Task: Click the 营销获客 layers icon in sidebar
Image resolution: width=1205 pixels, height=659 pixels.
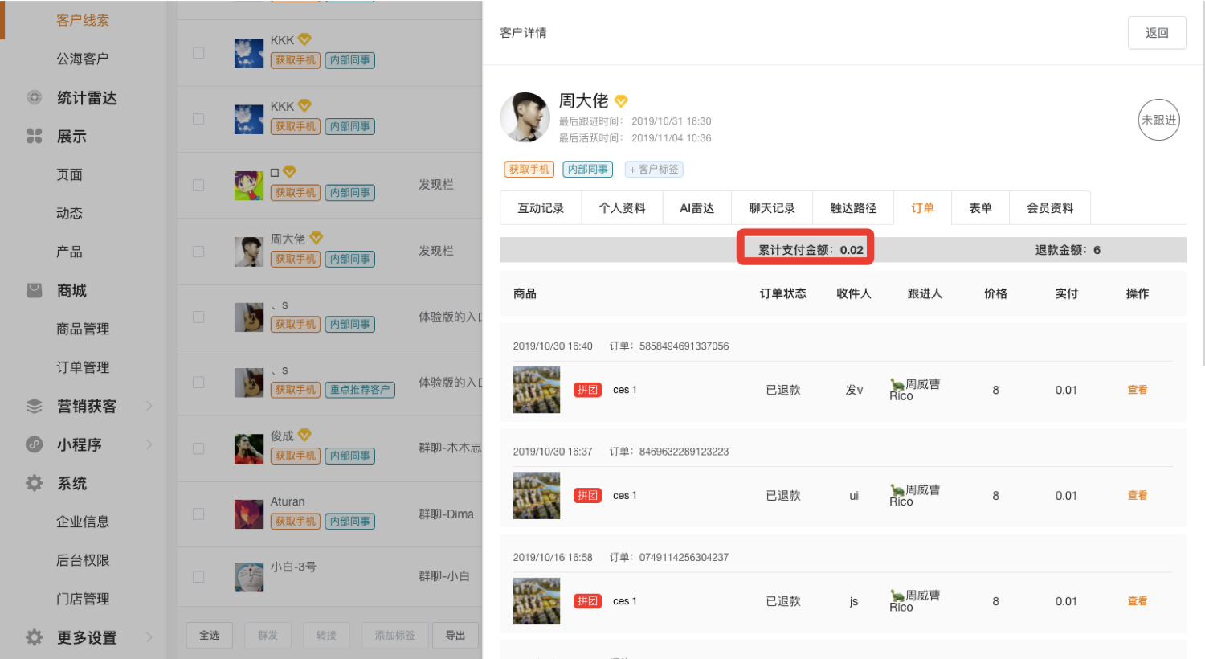Action: point(34,406)
